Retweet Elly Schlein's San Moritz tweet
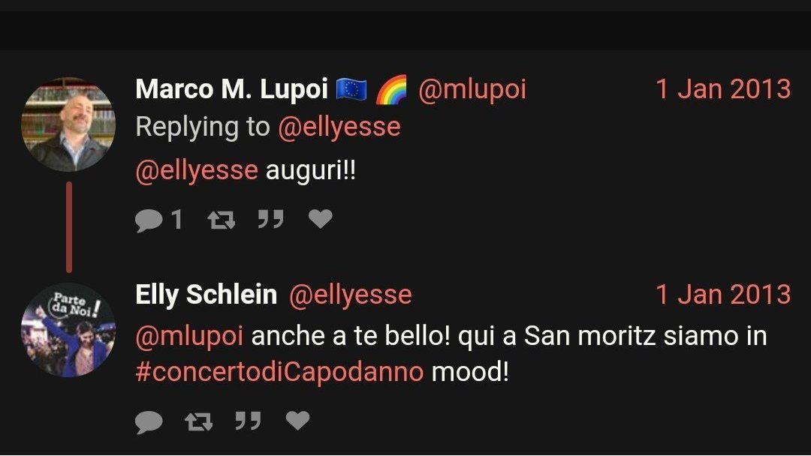The height and width of the screenshot is (456, 811). (198, 422)
